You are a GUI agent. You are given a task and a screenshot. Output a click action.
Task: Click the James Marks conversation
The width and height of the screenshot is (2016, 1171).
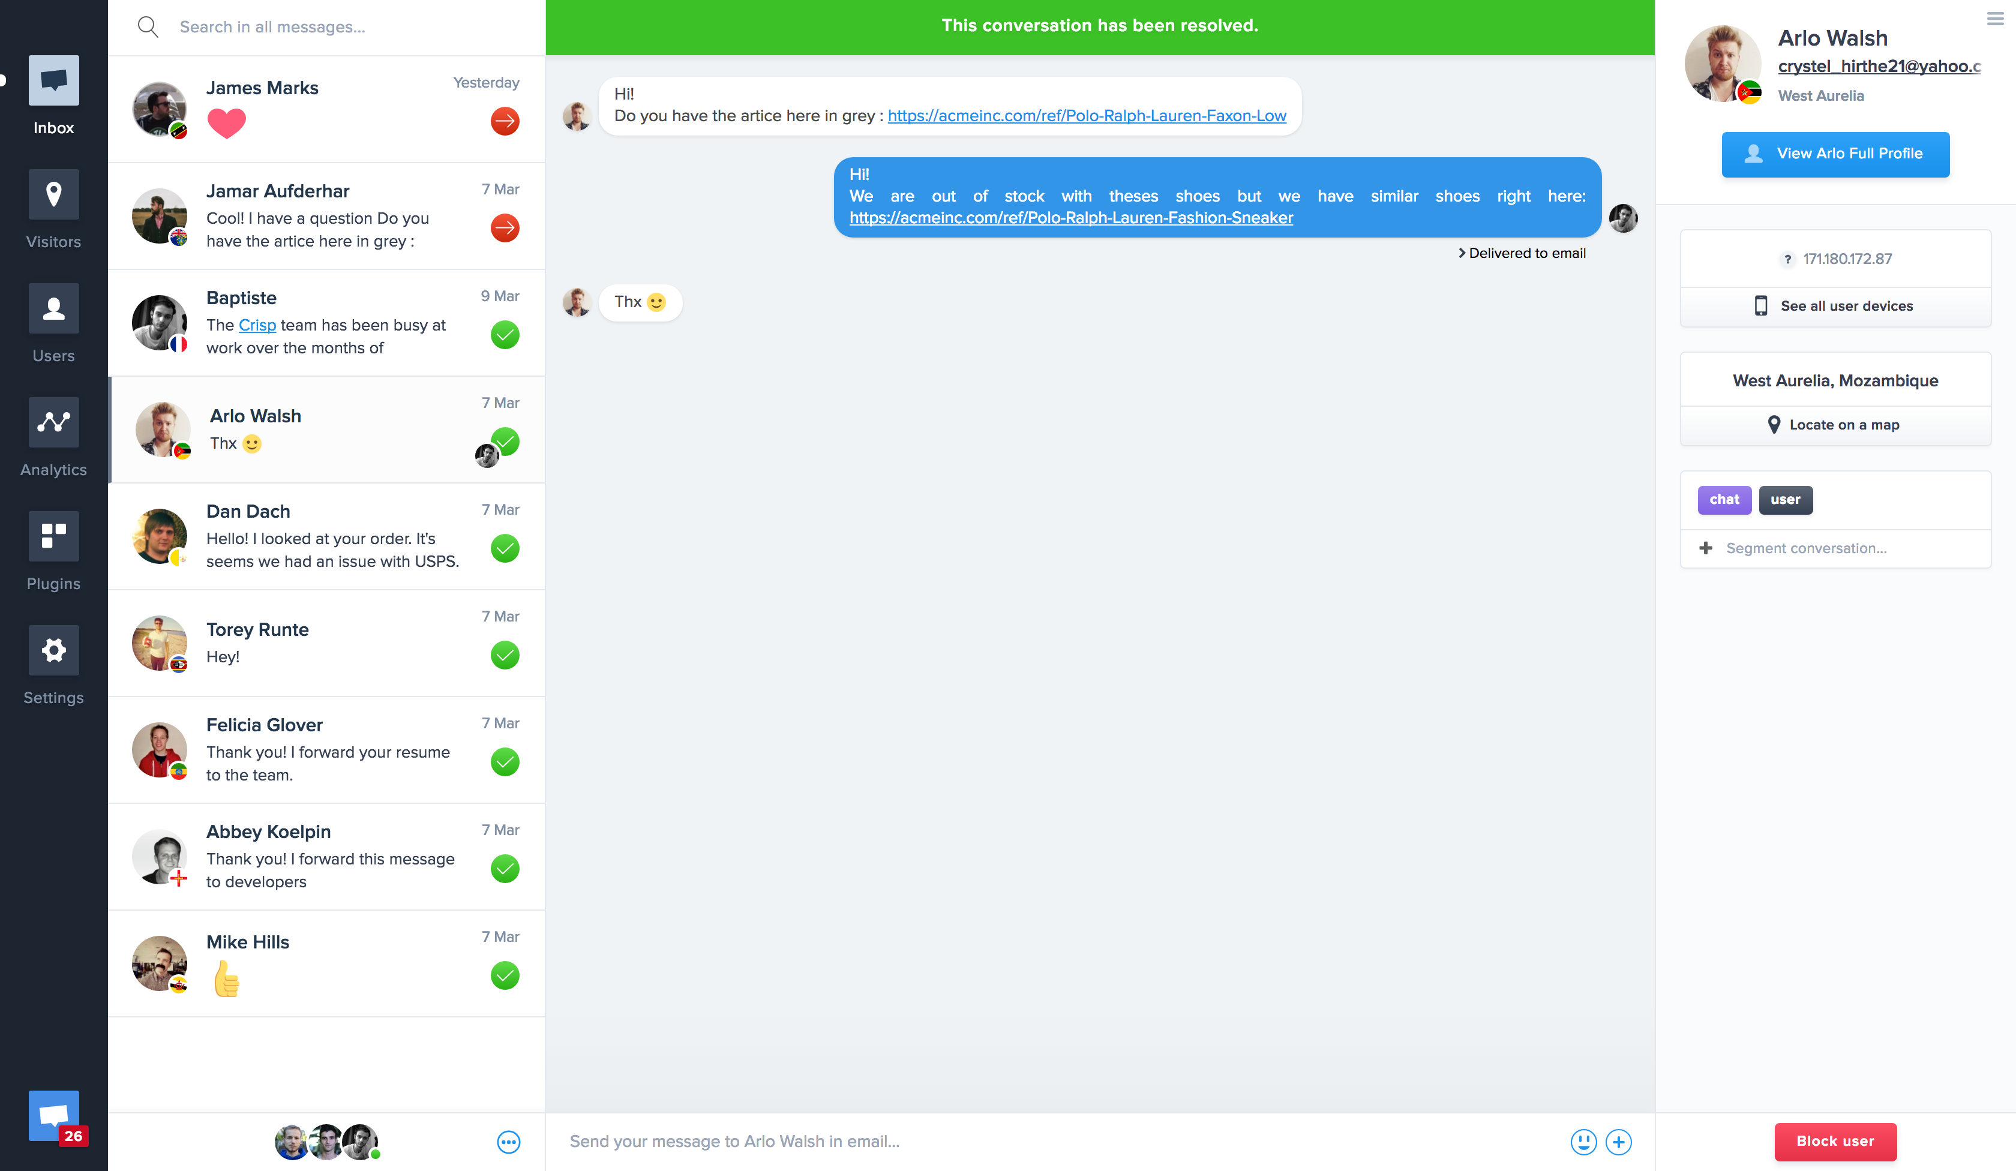[x=326, y=112]
